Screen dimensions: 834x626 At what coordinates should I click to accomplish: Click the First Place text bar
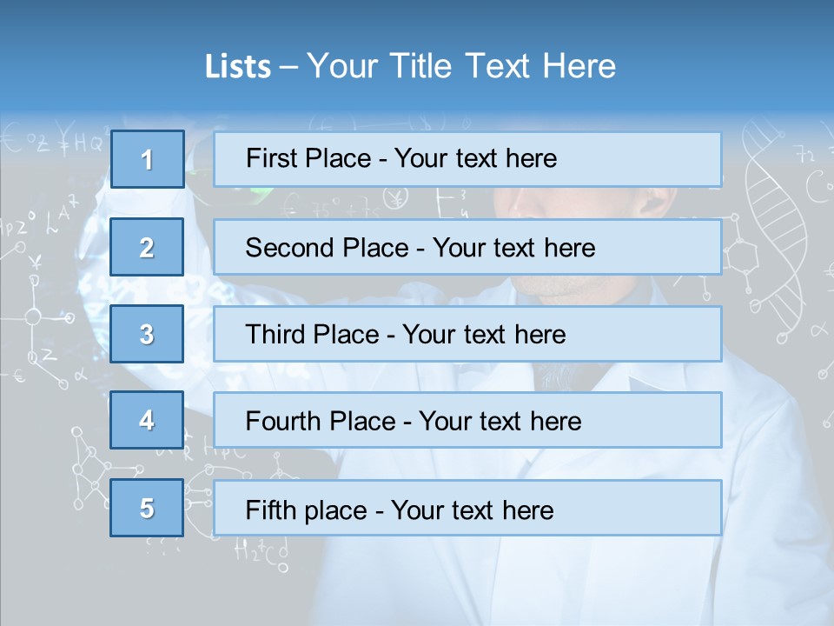pyautogui.click(x=467, y=159)
